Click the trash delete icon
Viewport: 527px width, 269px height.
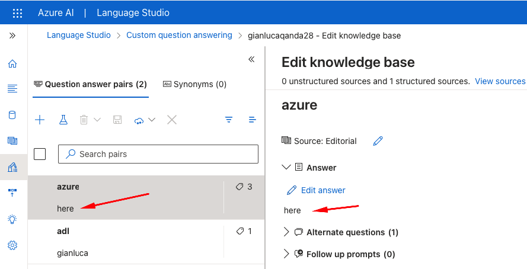(x=84, y=120)
